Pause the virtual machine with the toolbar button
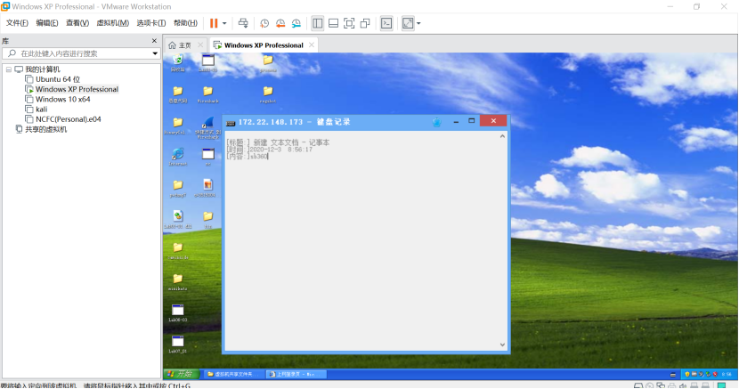 pyautogui.click(x=214, y=23)
